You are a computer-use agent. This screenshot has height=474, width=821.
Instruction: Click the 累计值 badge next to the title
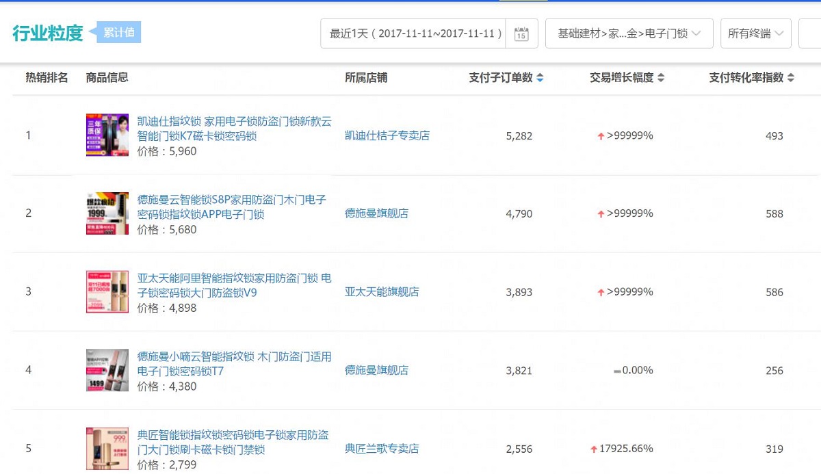tap(118, 32)
